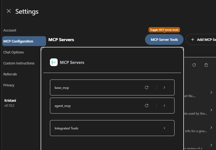
Task: Refresh the base_mcp server
Action: [147, 87]
